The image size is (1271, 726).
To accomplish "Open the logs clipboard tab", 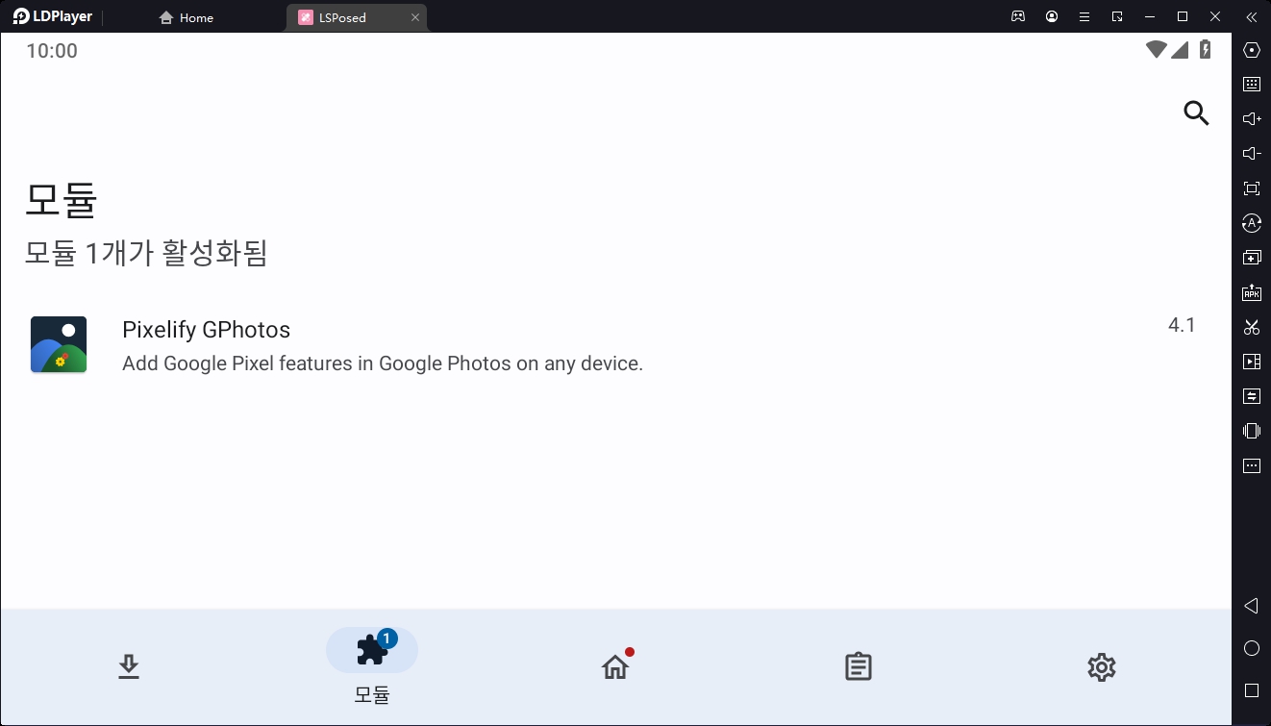I will point(859,666).
